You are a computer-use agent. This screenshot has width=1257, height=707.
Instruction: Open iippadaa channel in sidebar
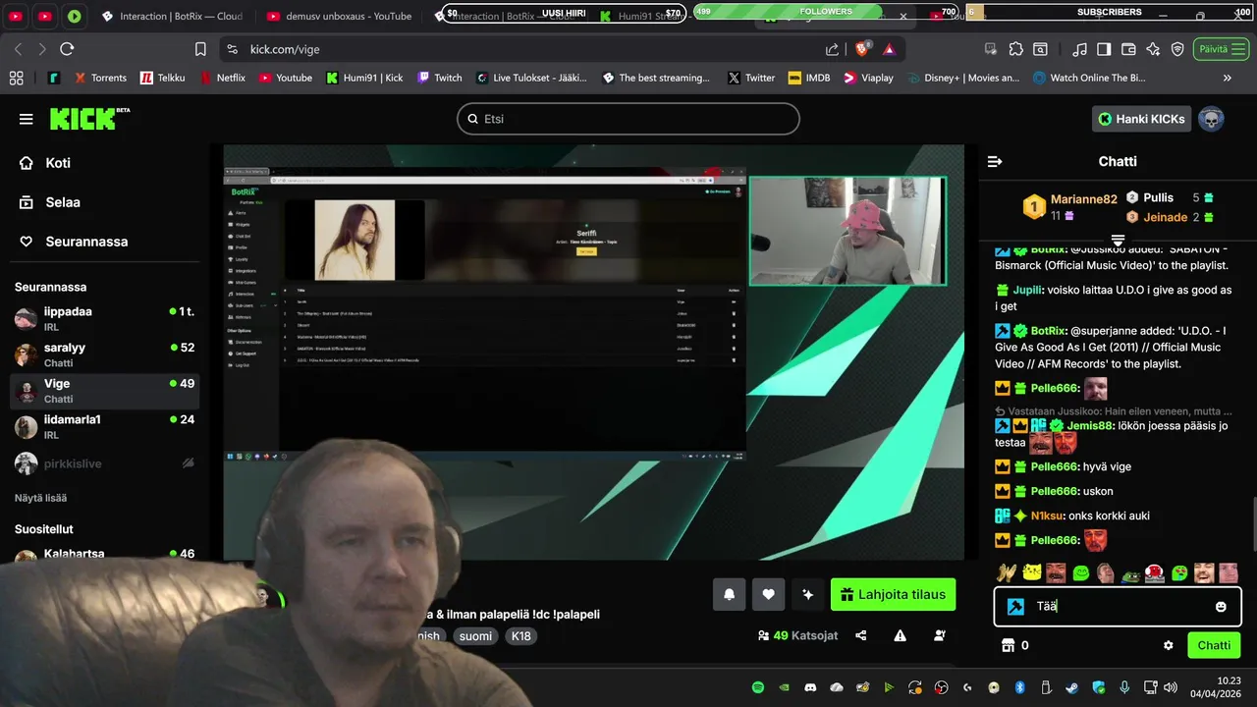104,318
